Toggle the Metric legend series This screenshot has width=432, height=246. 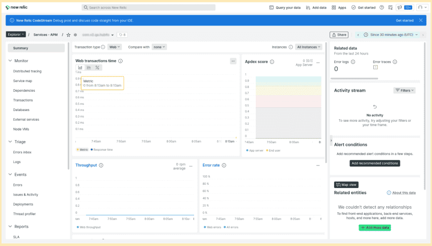83,150
